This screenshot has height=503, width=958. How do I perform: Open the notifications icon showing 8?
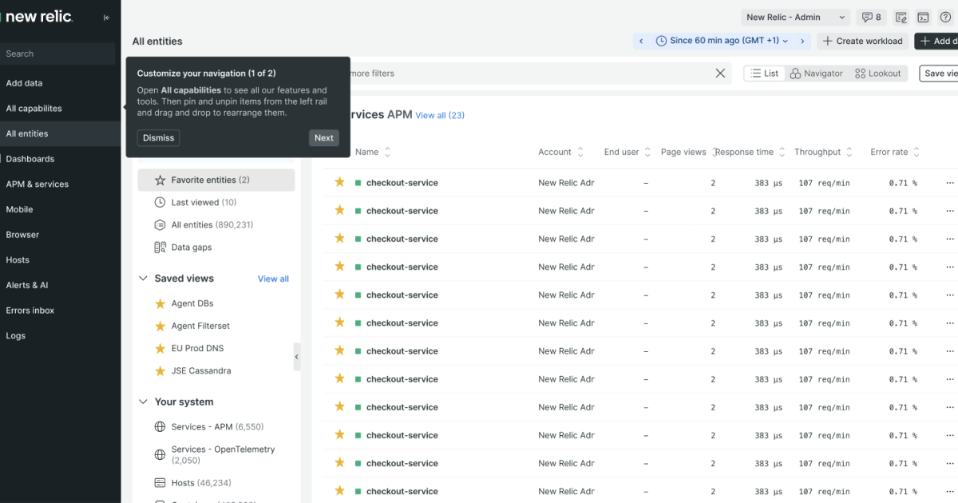click(871, 17)
